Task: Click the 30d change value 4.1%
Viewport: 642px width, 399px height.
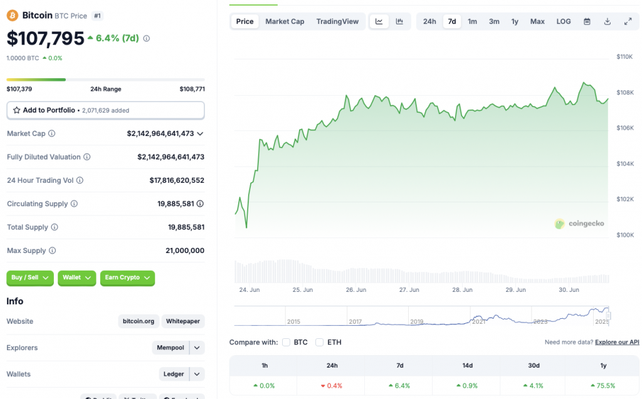Action: pos(533,386)
